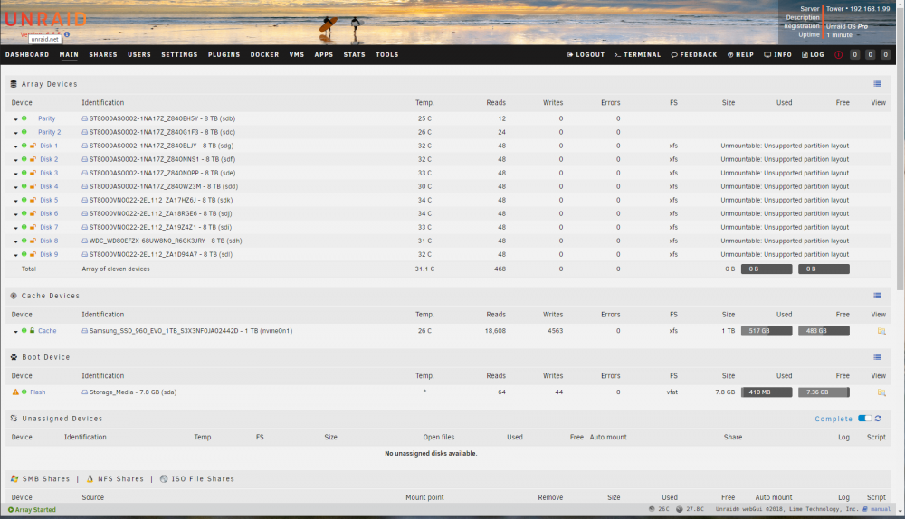This screenshot has width=905, height=519.
Task: Click the Unassigned Devices section icon
Action: [14, 419]
